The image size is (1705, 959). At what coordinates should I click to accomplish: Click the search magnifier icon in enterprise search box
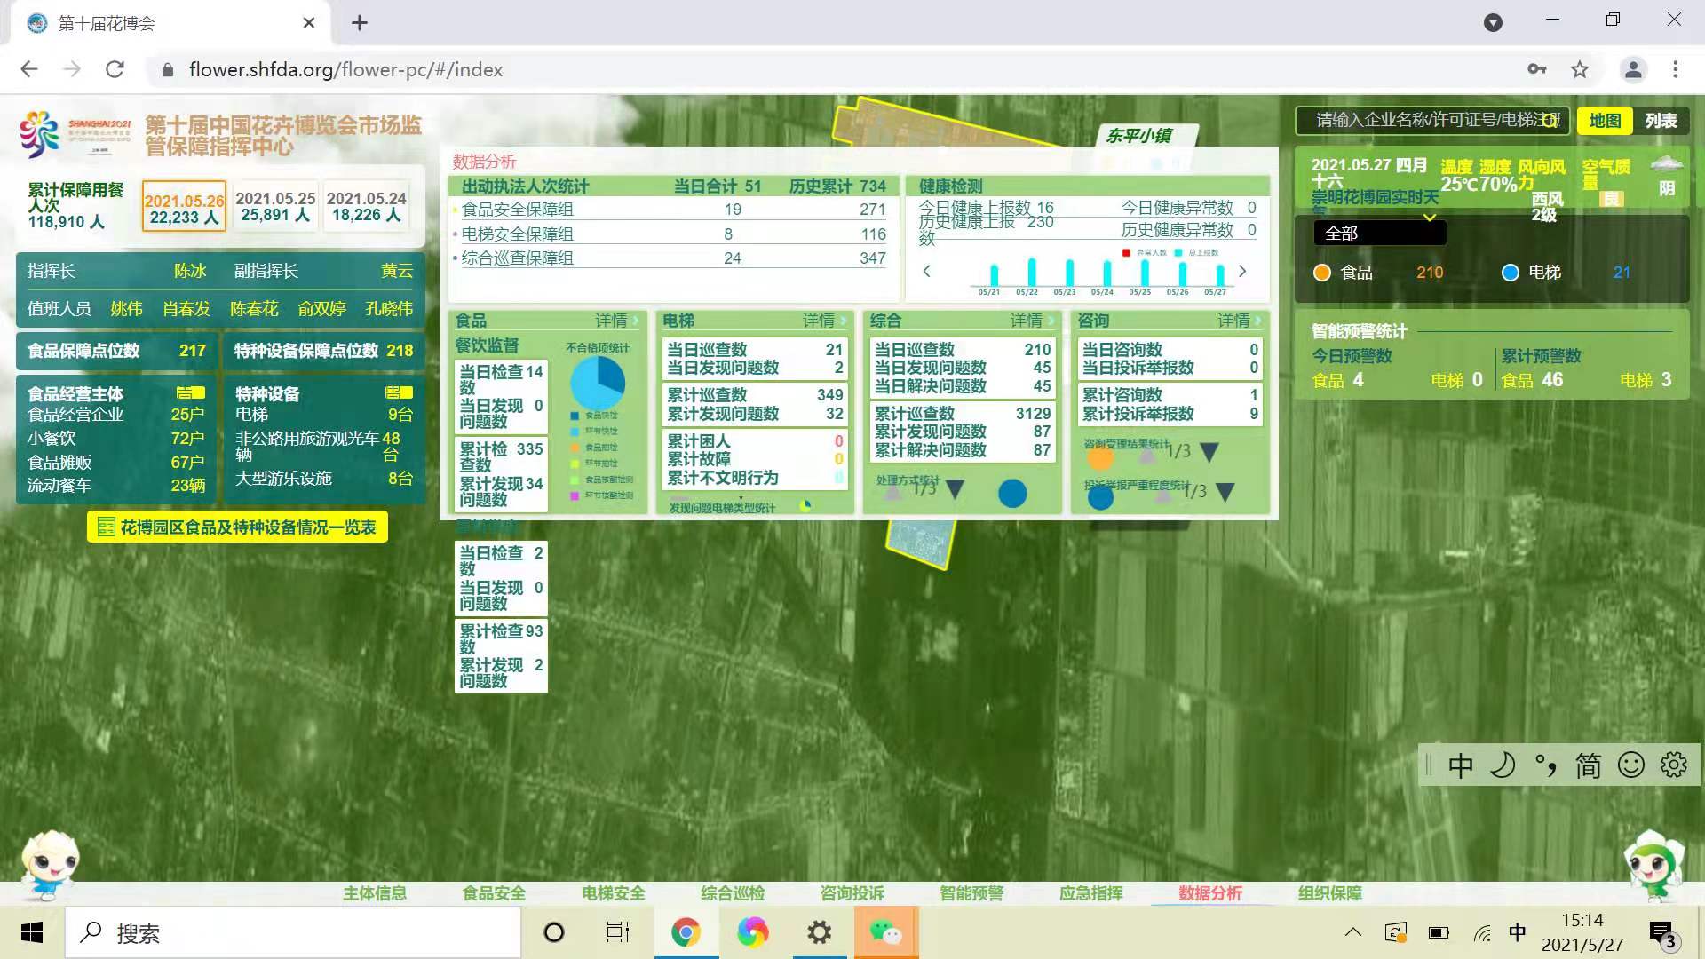(1549, 121)
